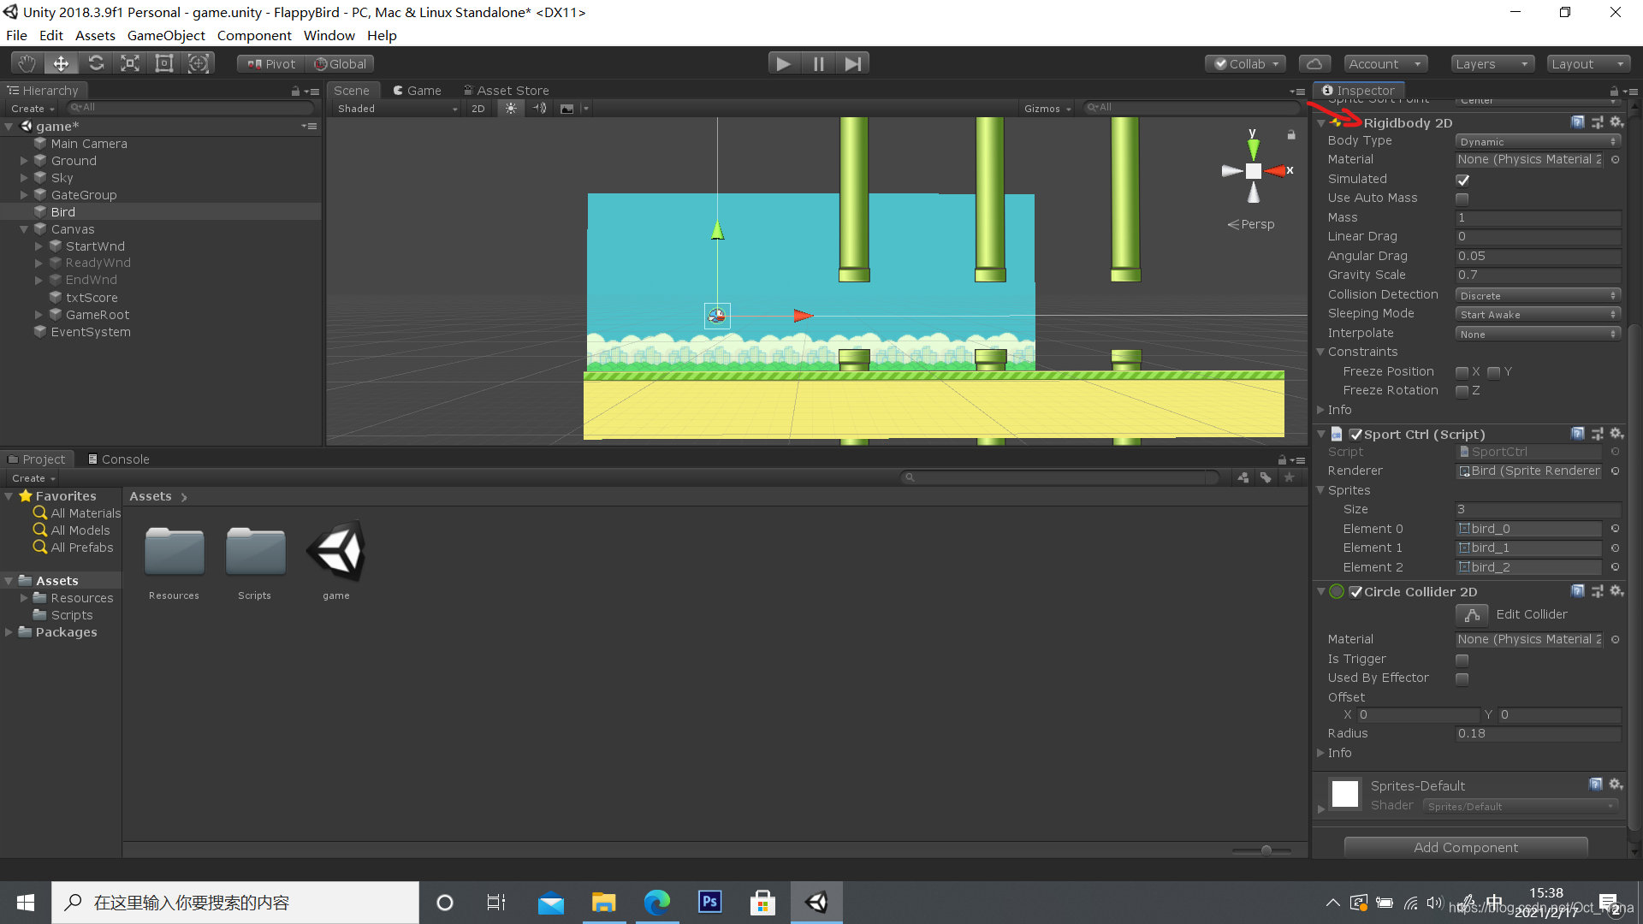The image size is (1643, 924).
Task: Freeze Position X checkbox
Action: tap(1462, 372)
